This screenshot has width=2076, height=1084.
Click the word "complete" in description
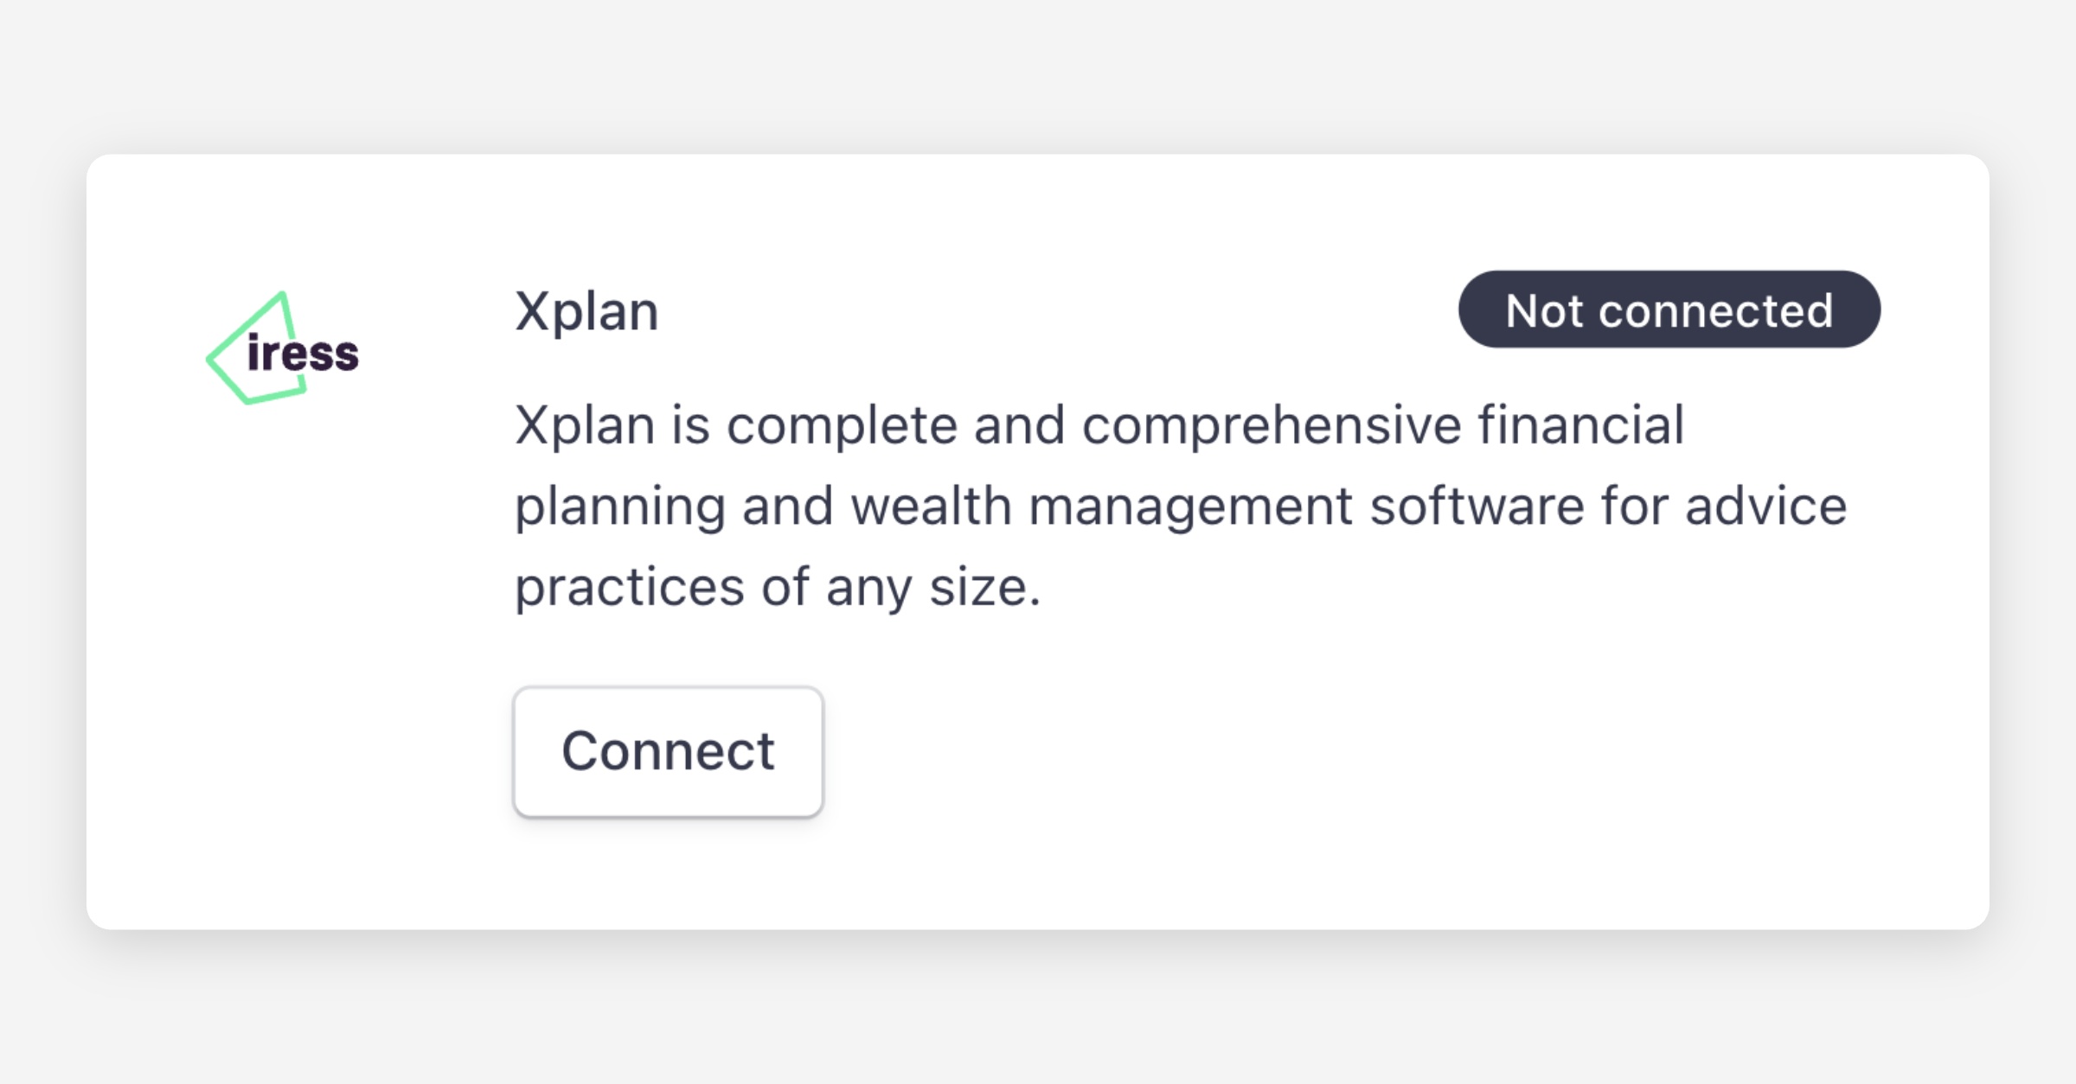pyautogui.click(x=842, y=426)
